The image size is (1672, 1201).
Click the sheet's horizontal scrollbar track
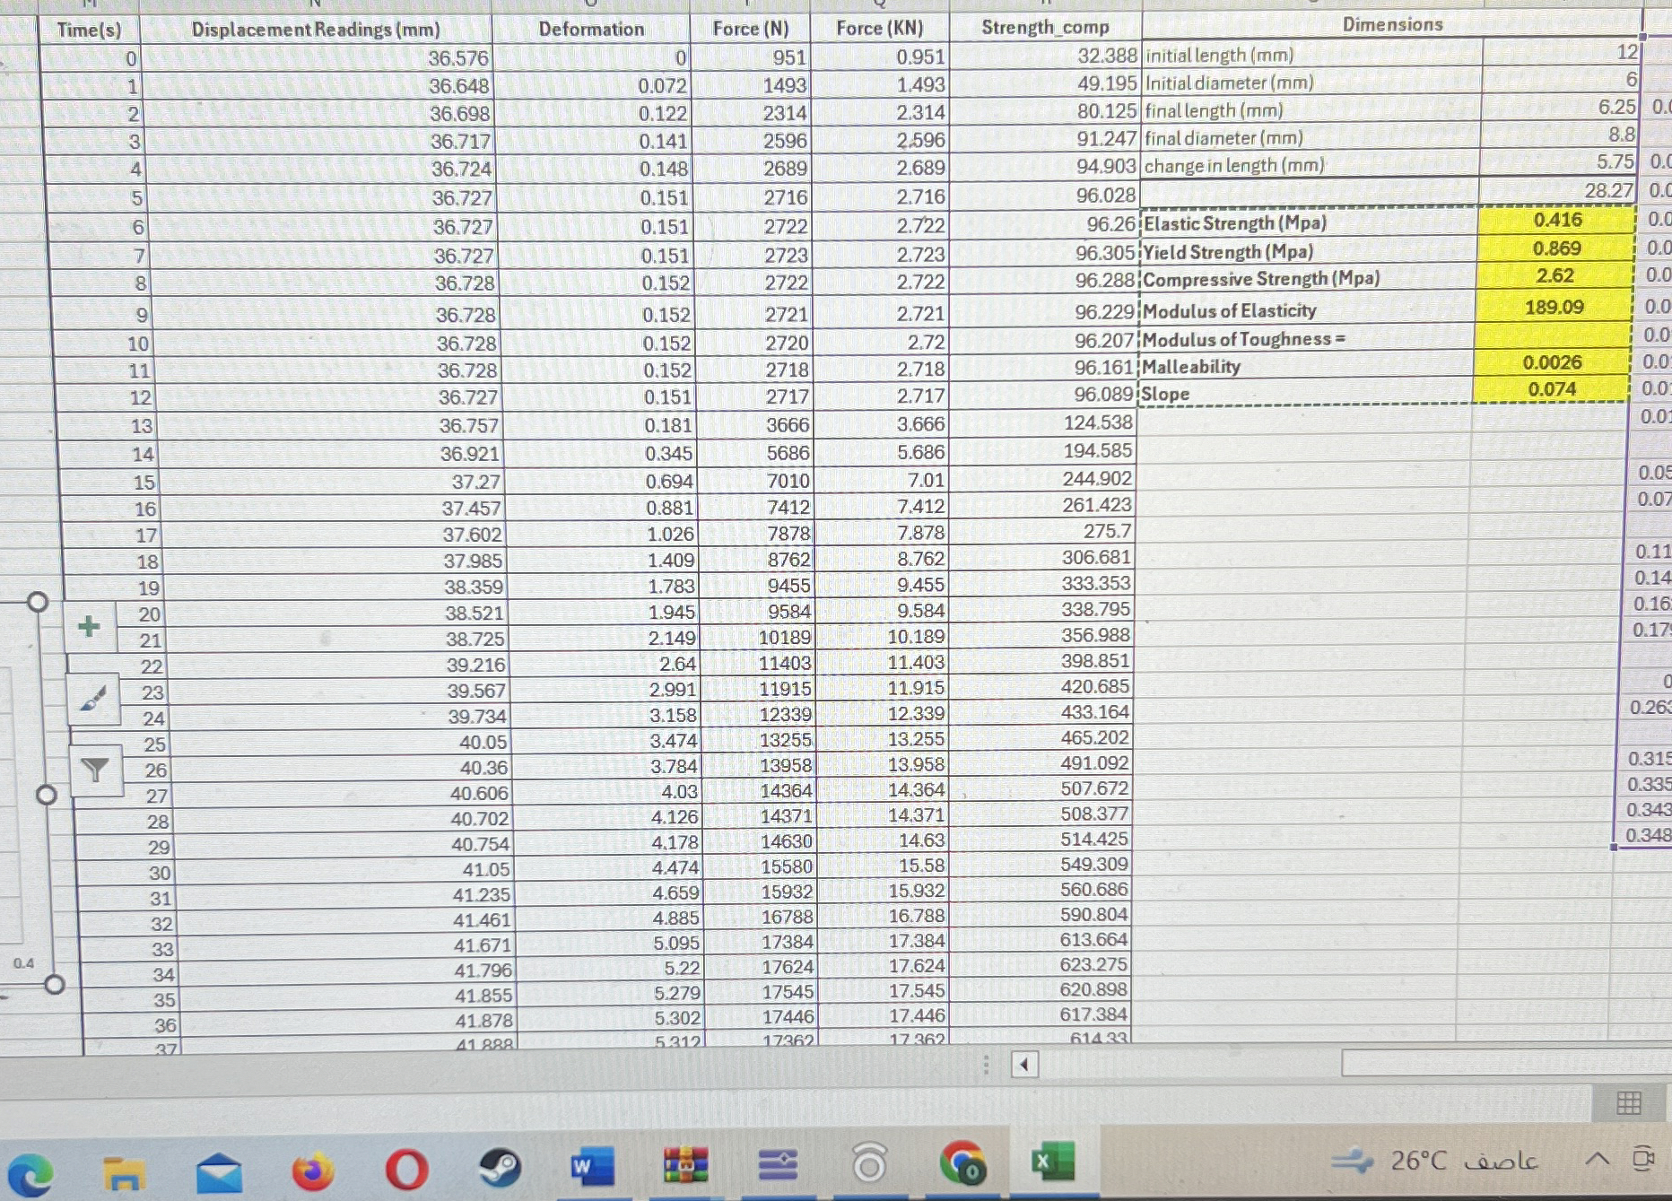1507,1063
